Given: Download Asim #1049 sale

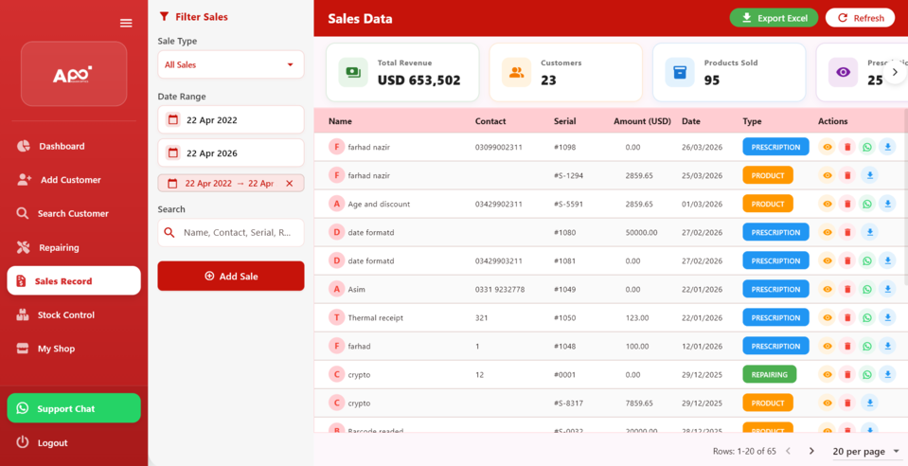Looking at the screenshot, I should [x=887, y=289].
